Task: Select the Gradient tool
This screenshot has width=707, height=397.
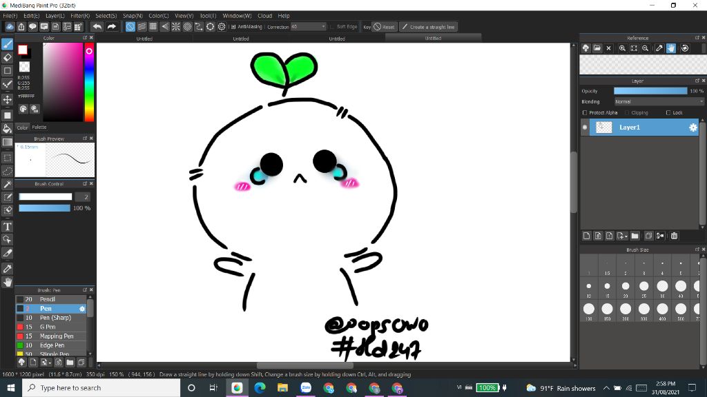Action: 7,142
